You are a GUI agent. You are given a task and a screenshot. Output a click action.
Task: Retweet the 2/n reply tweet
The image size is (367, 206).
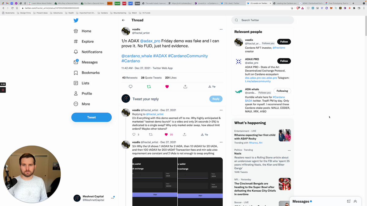pyautogui.click(x=150, y=135)
